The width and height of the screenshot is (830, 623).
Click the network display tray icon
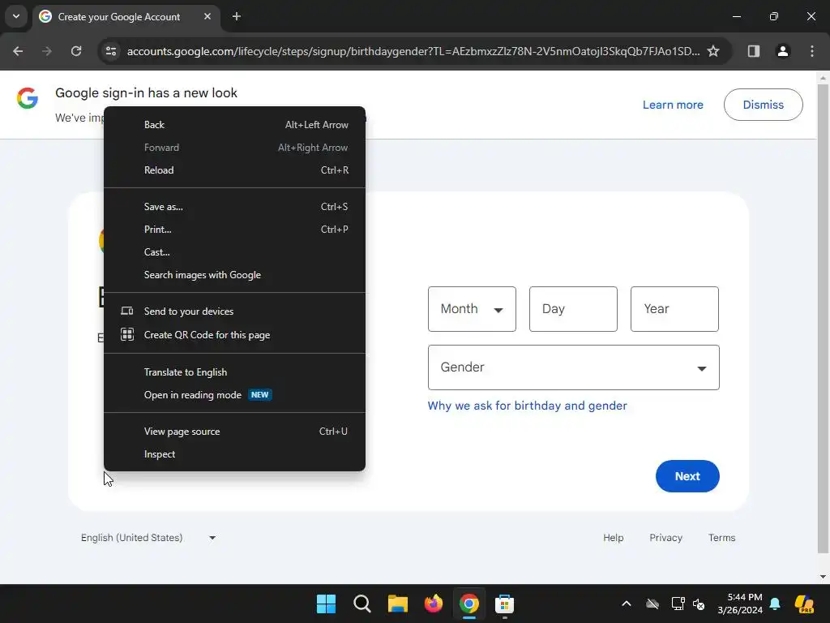tap(678, 604)
